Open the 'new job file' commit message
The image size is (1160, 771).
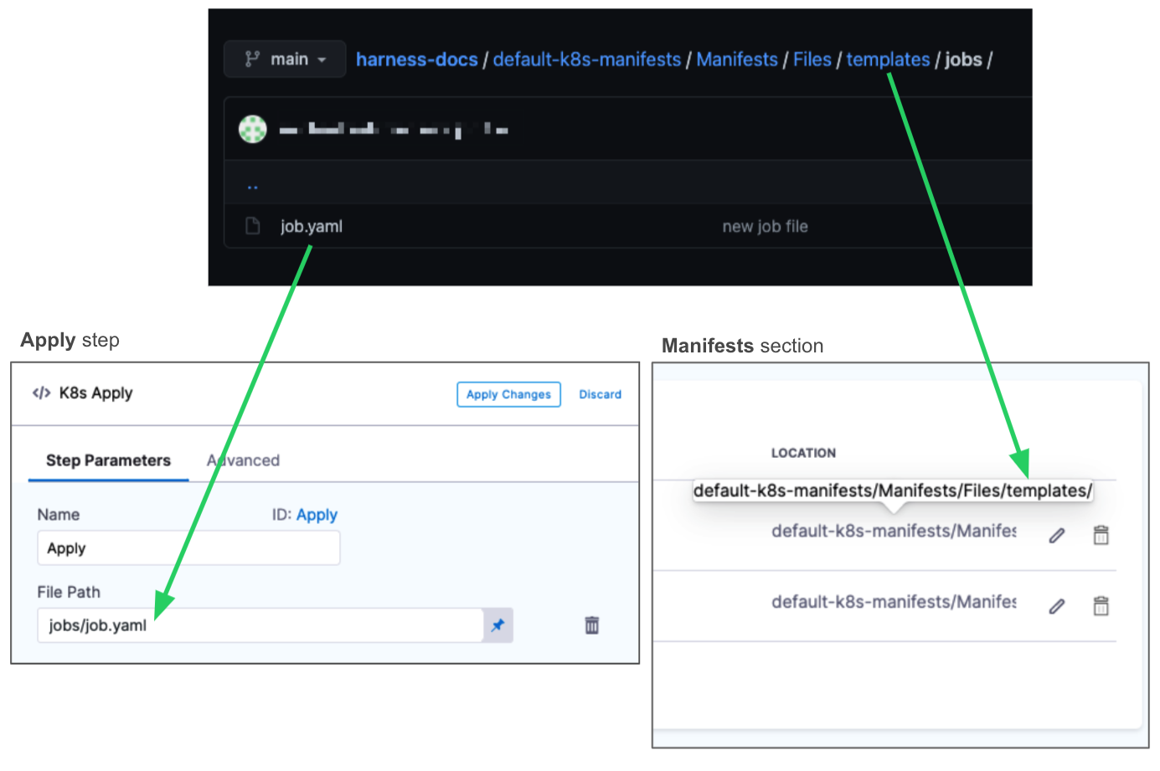[765, 226]
